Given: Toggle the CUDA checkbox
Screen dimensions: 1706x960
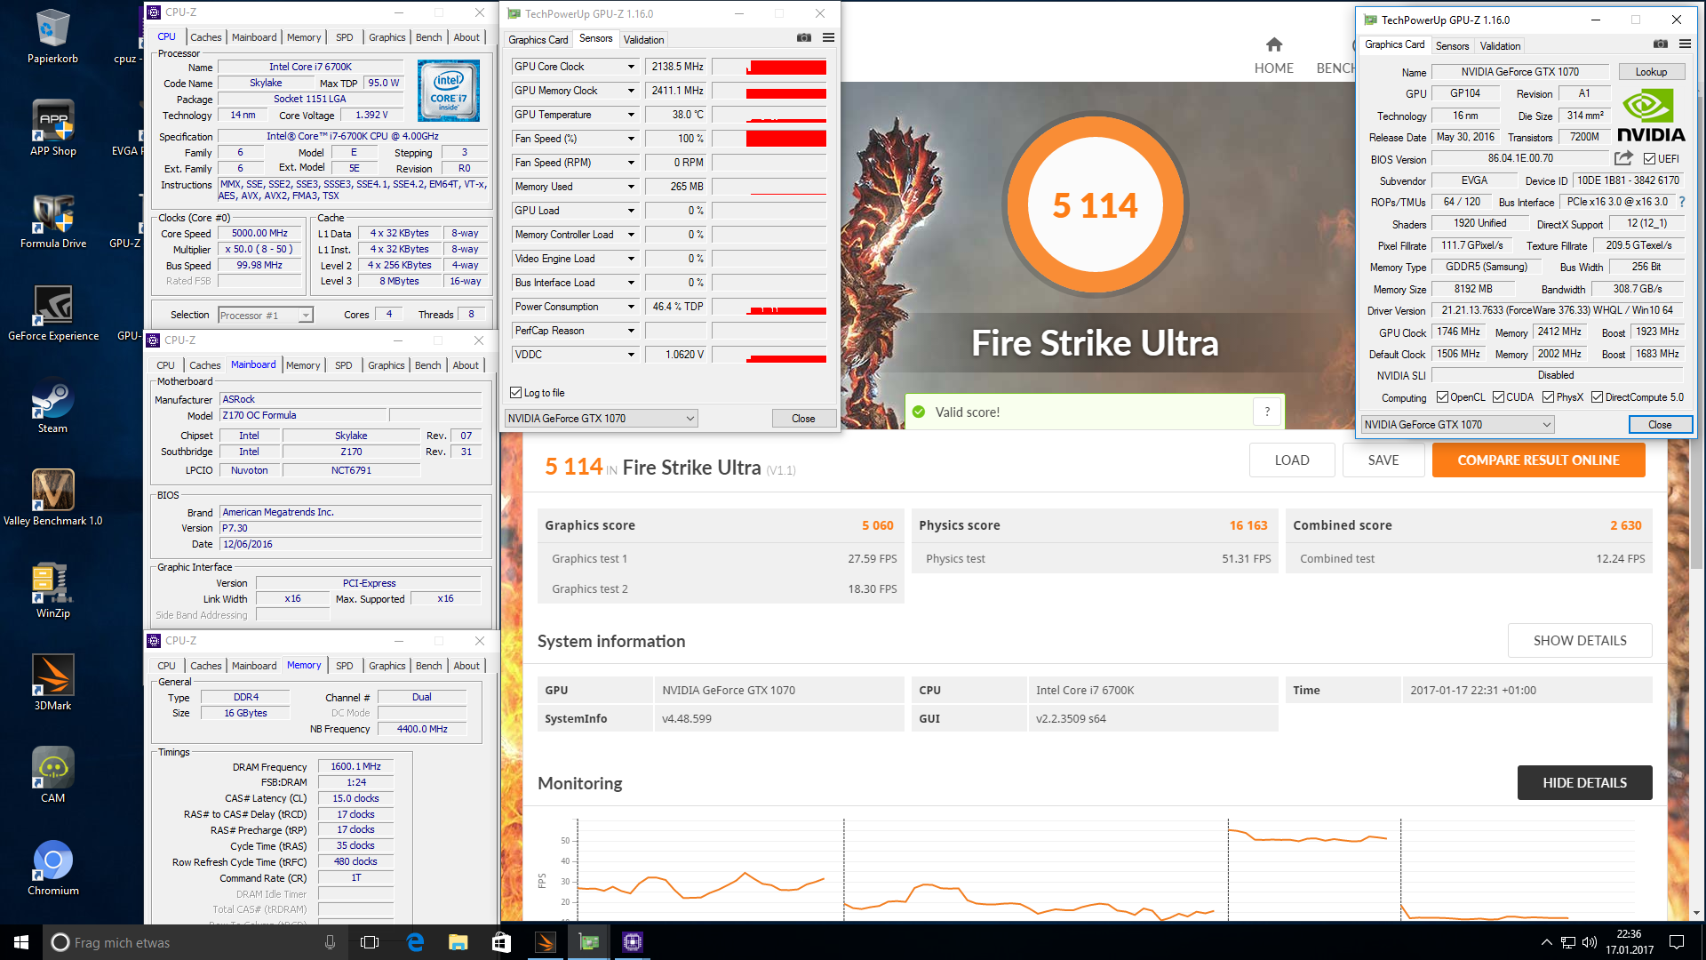Looking at the screenshot, I should click(1498, 397).
